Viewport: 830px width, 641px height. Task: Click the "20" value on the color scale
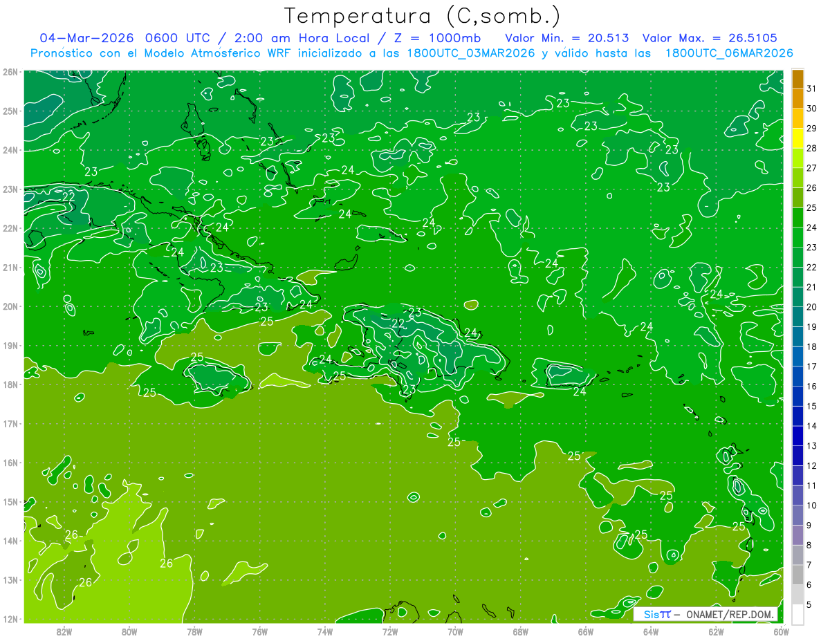coord(811,306)
